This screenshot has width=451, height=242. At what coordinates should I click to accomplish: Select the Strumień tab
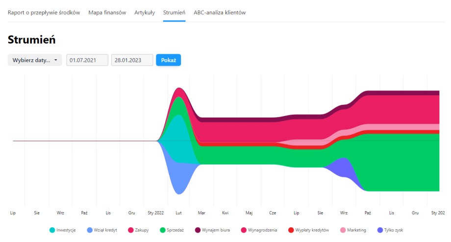pyautogui.click(x=174, y=13)
